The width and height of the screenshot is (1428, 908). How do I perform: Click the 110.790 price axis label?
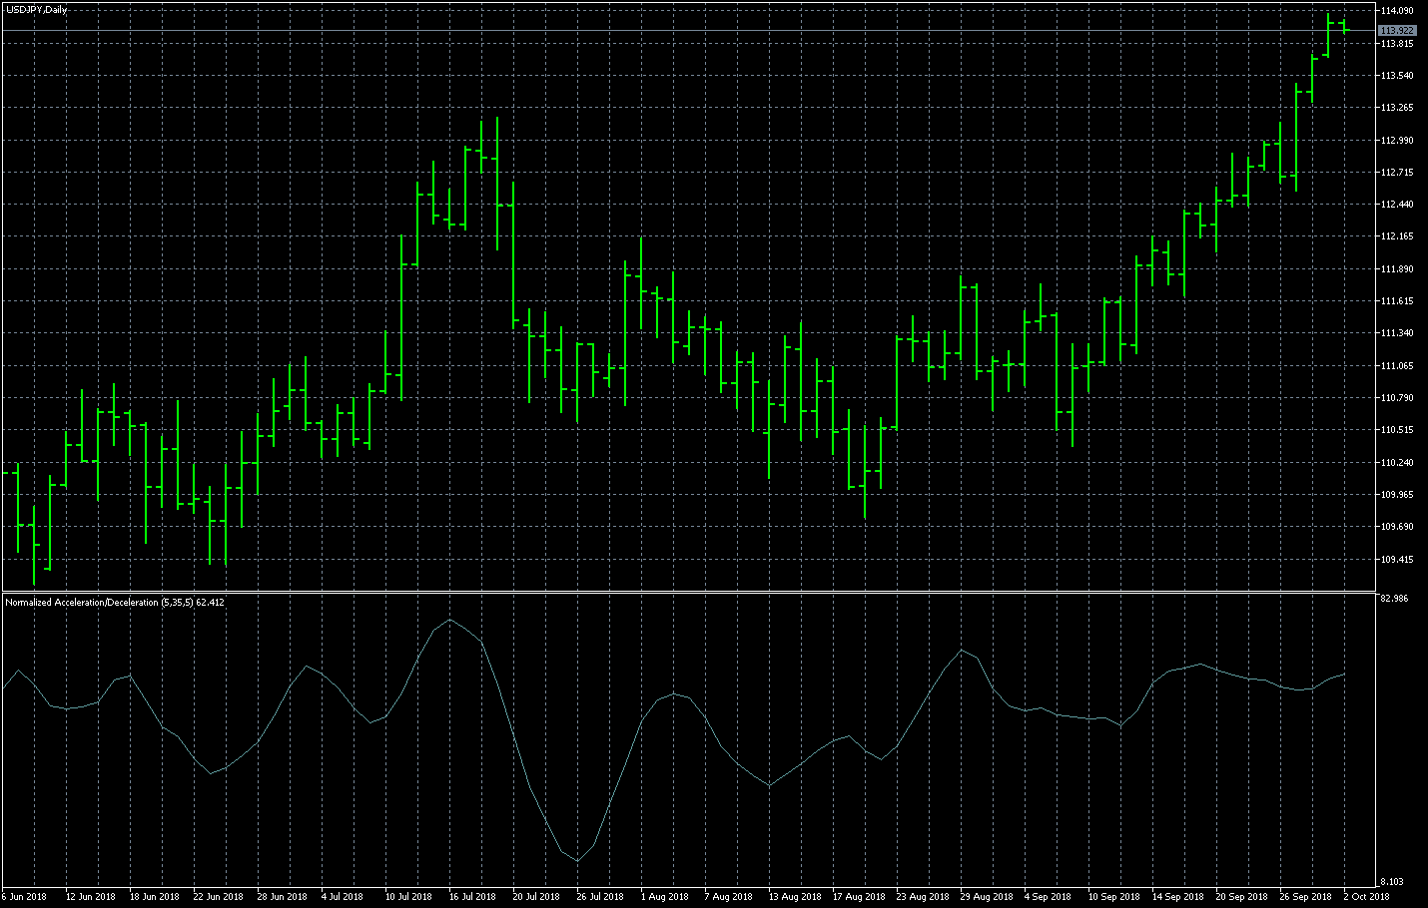(1396, 398)
